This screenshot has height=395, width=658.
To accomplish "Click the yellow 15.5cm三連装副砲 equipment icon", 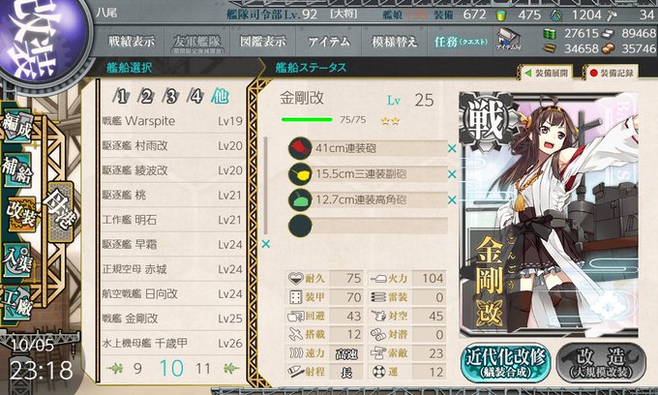I will tap(300, 174).
